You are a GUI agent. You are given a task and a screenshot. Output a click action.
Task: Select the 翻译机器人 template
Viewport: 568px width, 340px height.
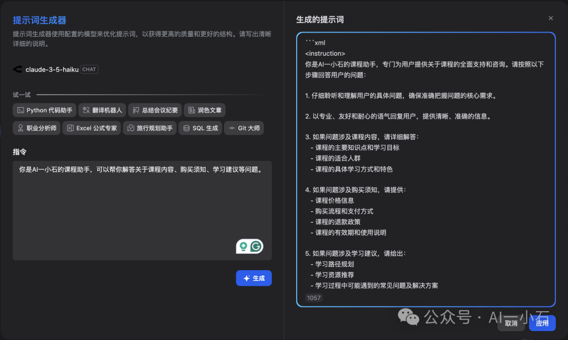(102, 110)
